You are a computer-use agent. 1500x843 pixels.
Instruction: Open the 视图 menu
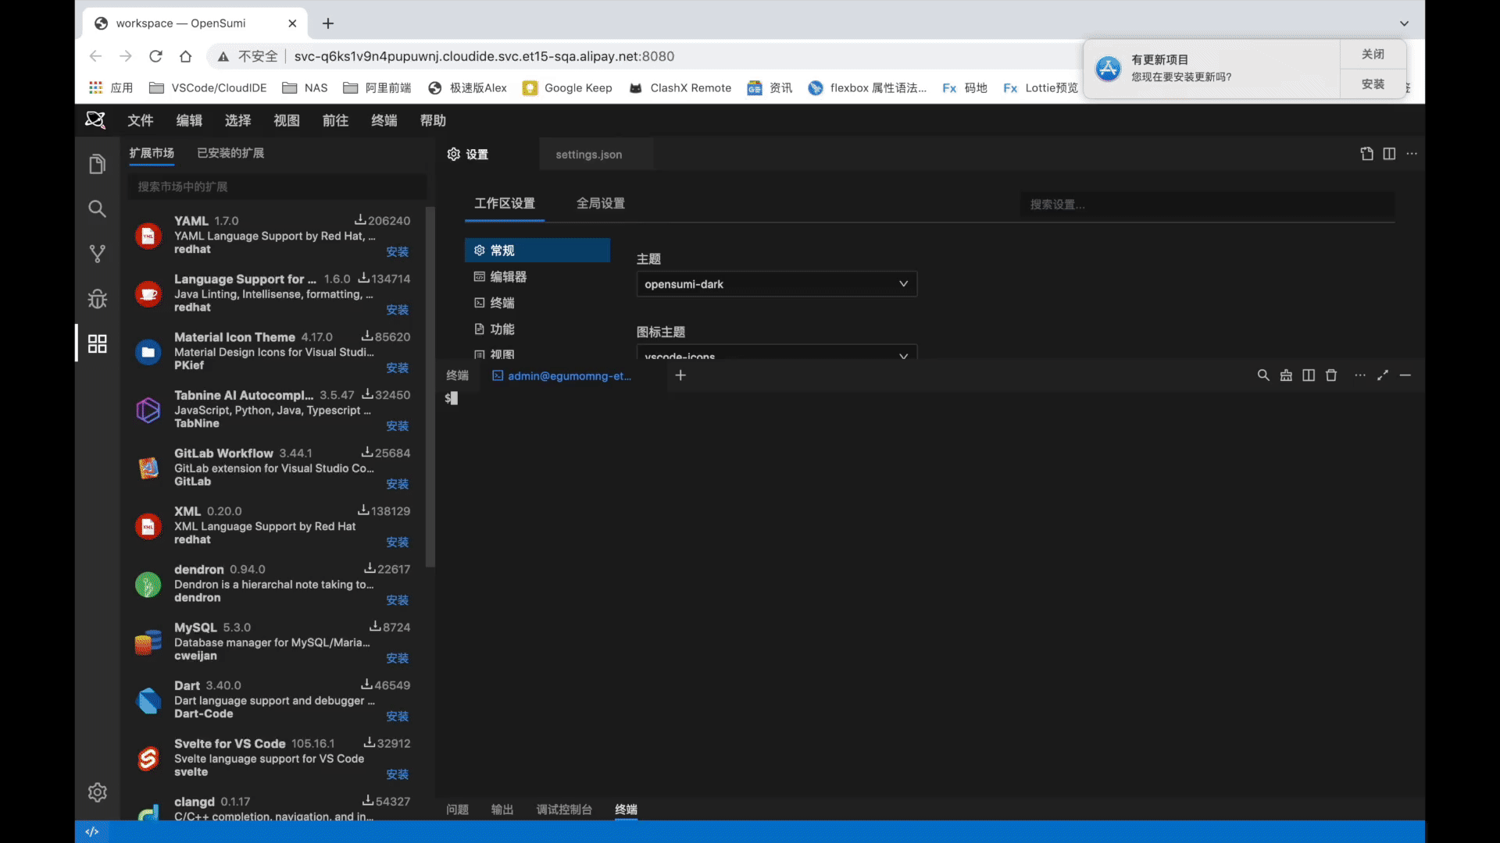pyautogui.click(x=287, y=120)
